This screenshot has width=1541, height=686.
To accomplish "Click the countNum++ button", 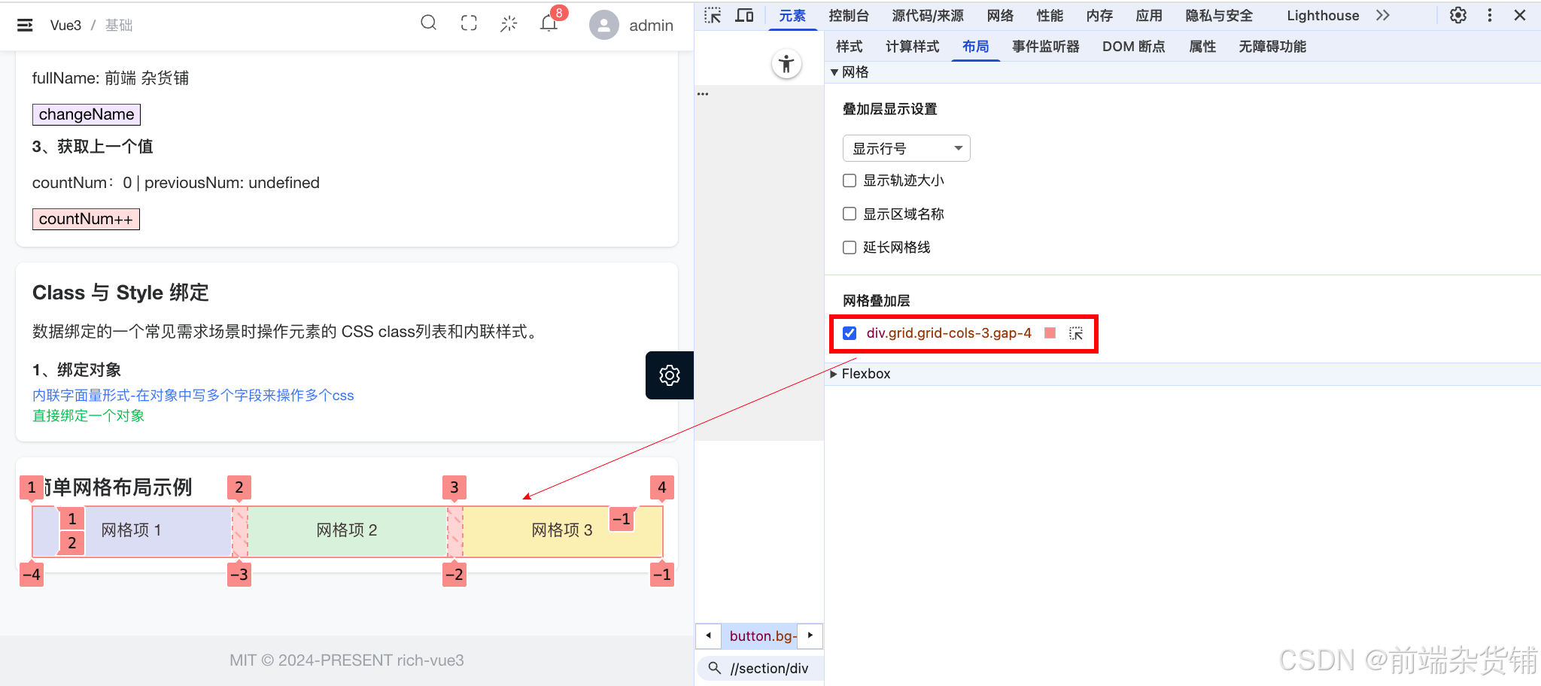I will click(86, 219).
